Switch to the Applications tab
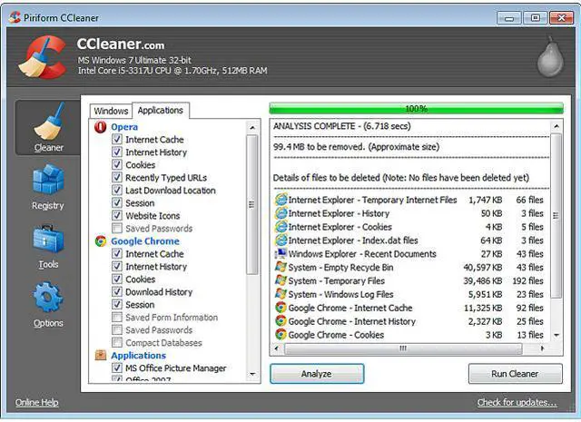581x422 pixels. [161, 110]
